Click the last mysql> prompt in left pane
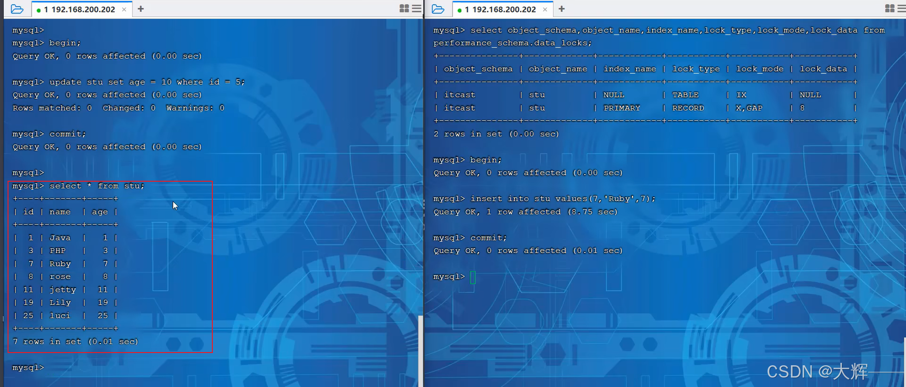 point(28,368)
